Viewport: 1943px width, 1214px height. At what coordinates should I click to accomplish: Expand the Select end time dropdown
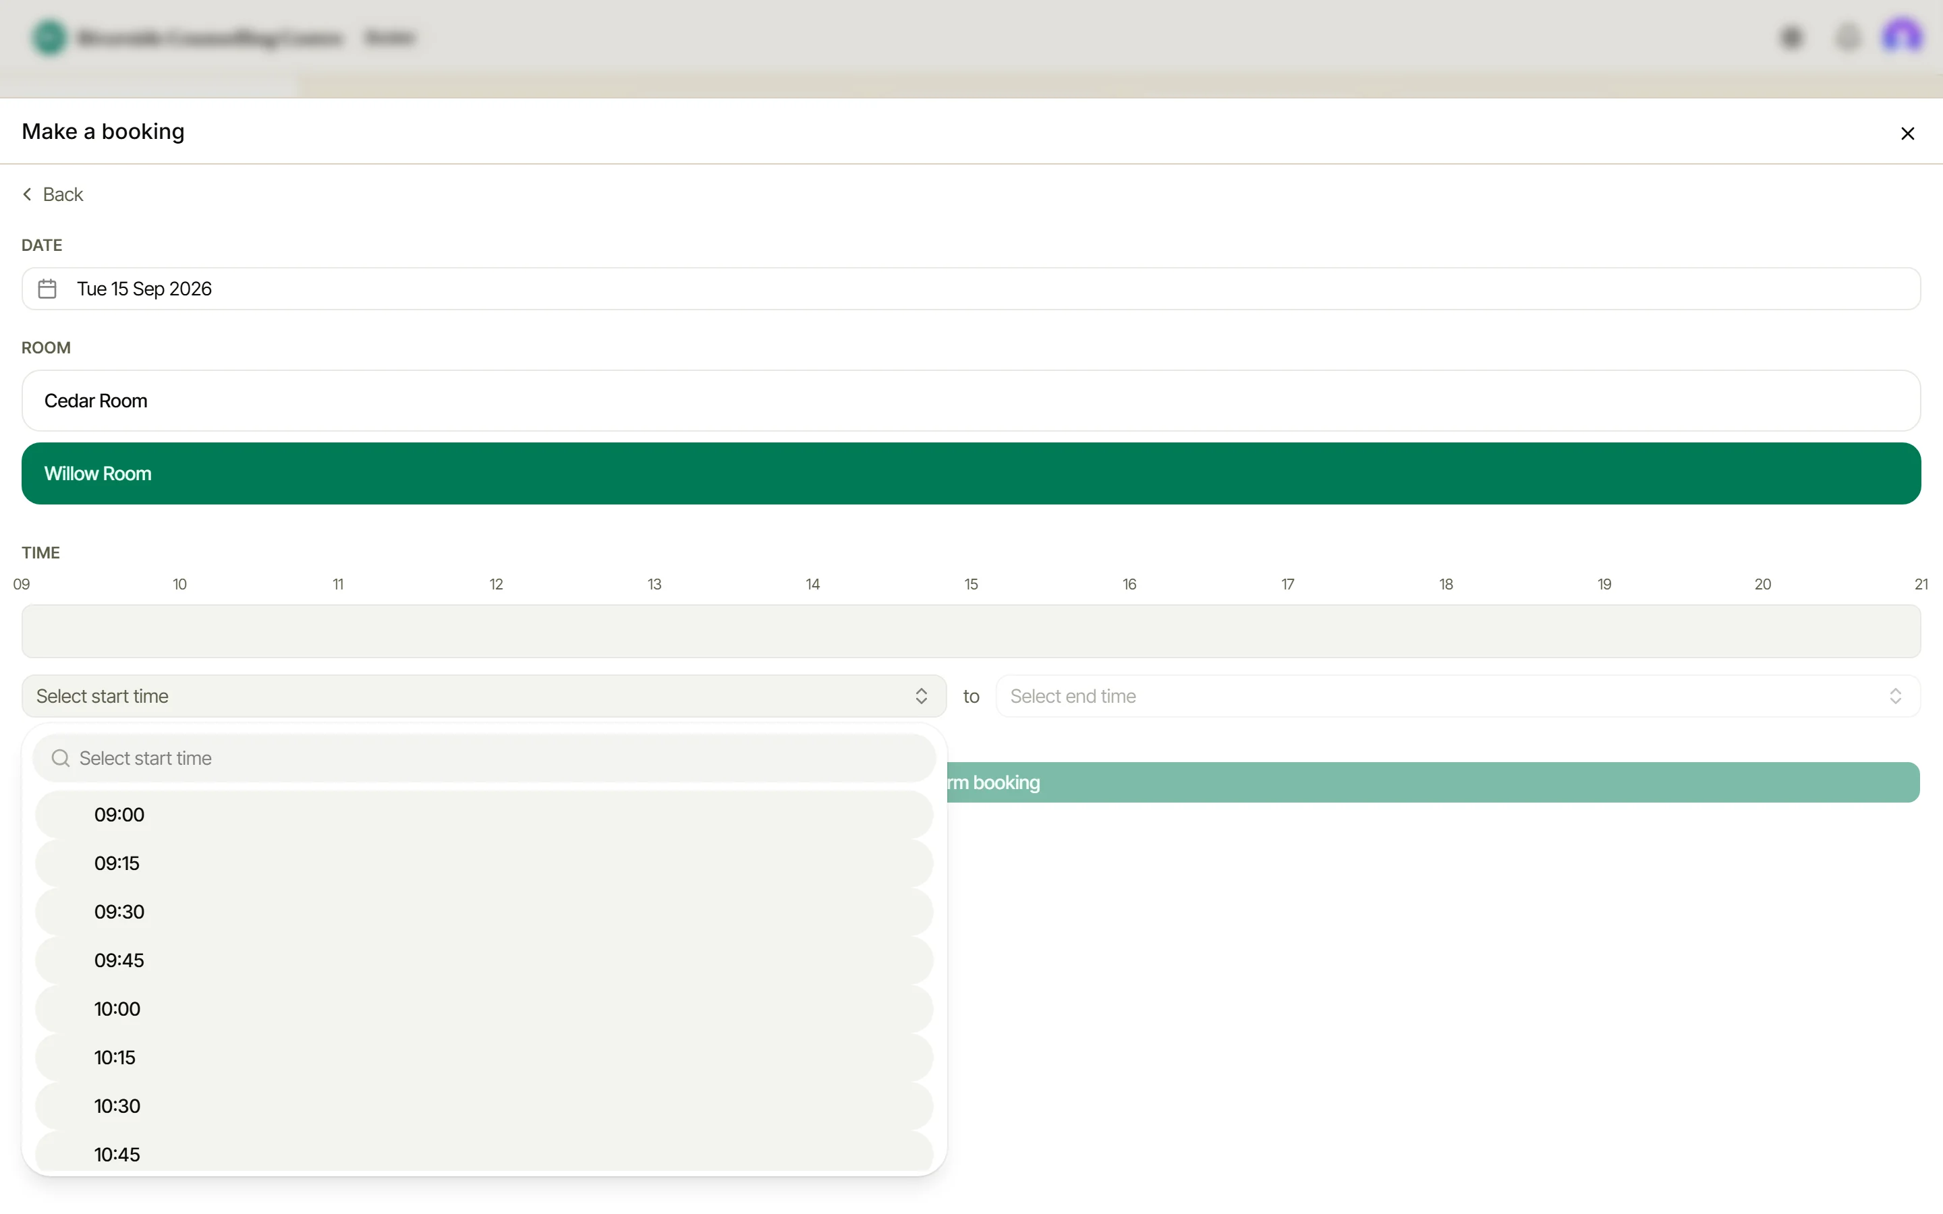click(1457, 696)
